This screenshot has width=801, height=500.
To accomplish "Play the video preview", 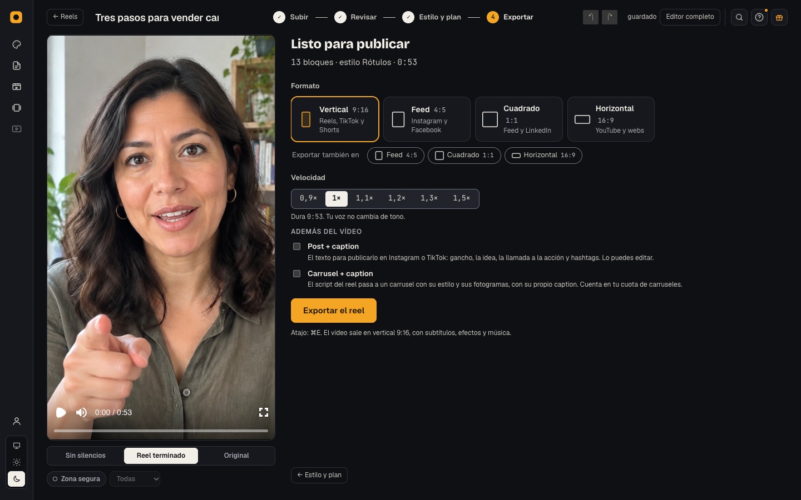I will coord(61,412).
